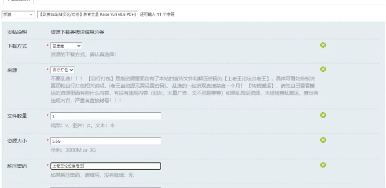386x188 pixels.
Task: Click hint text 视频：v，图片：p，文本：本
Action: coord(83,125)
